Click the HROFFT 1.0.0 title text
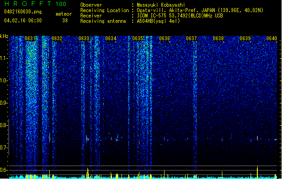This screenshot has height=179, width=282. pos(35,4)
